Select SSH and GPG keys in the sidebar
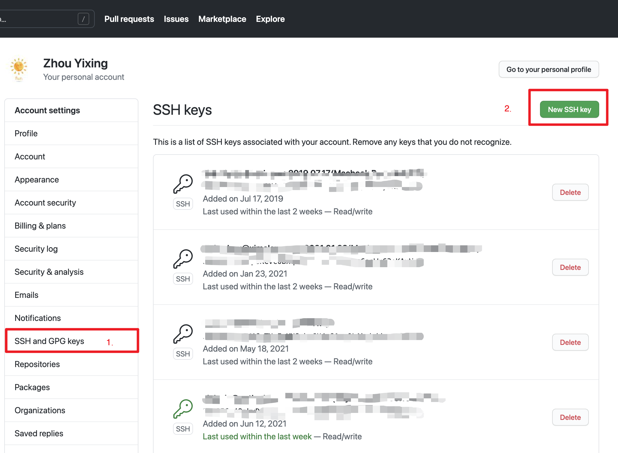 point(71,341)
